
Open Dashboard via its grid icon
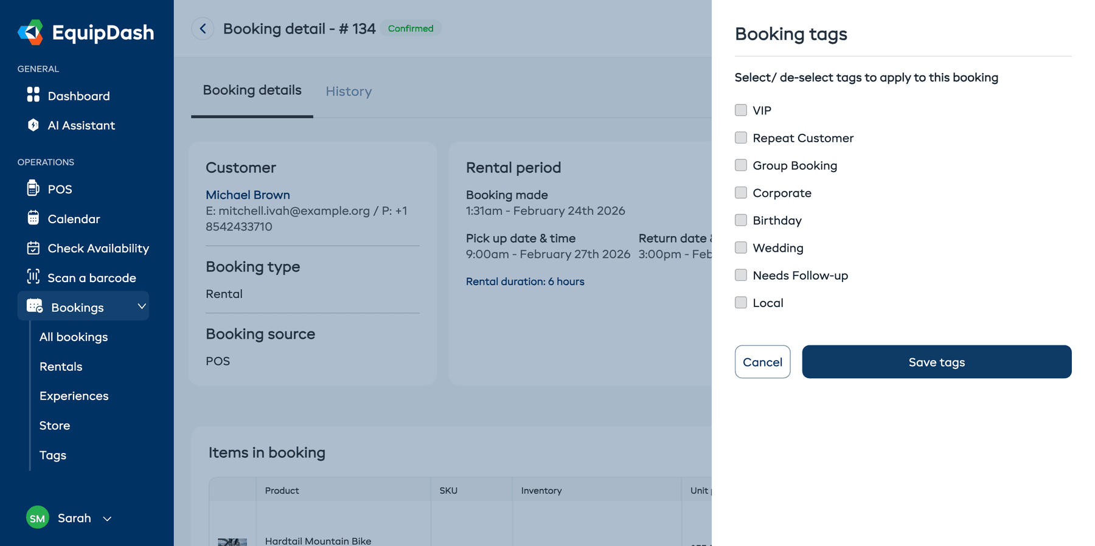(x=33, y=95)
